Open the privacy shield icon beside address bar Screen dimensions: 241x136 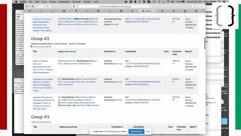pyautogui.click(x=74, y=6)
